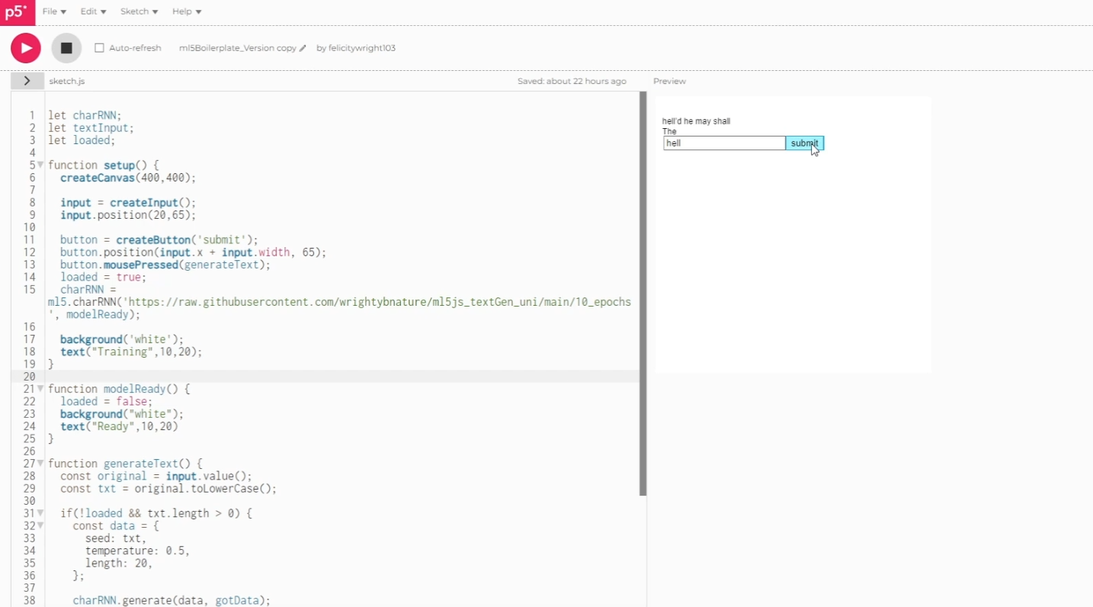Open the Help menu

tap(187, 11)
